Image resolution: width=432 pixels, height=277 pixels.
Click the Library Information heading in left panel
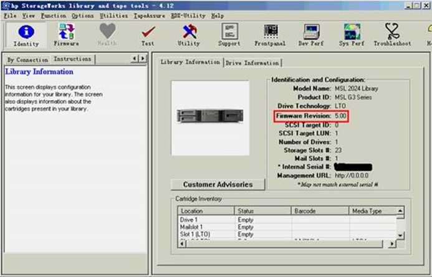click(x=39, y=72)
